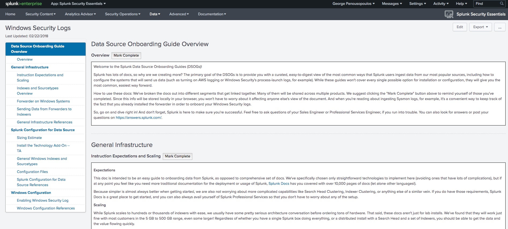Open the Activity dropdown

[441, 4]
